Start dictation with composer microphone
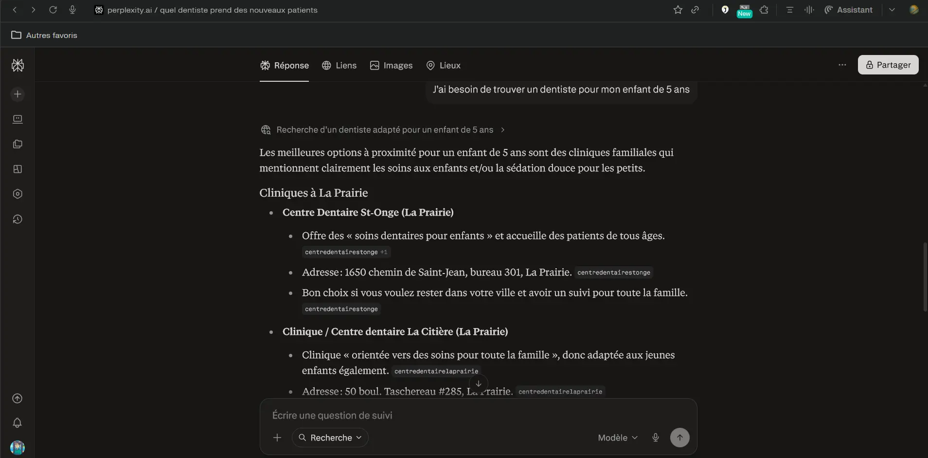 (656, 438)
